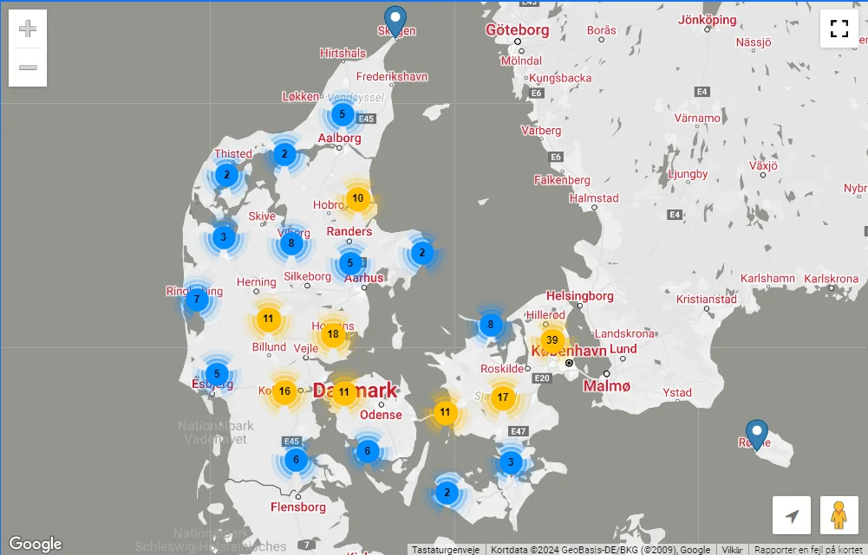Click the blue cluster of 7 near Ringkøbing
This screenshot has width=868, height=555.
pyautogui.click(x=197, y=300)
